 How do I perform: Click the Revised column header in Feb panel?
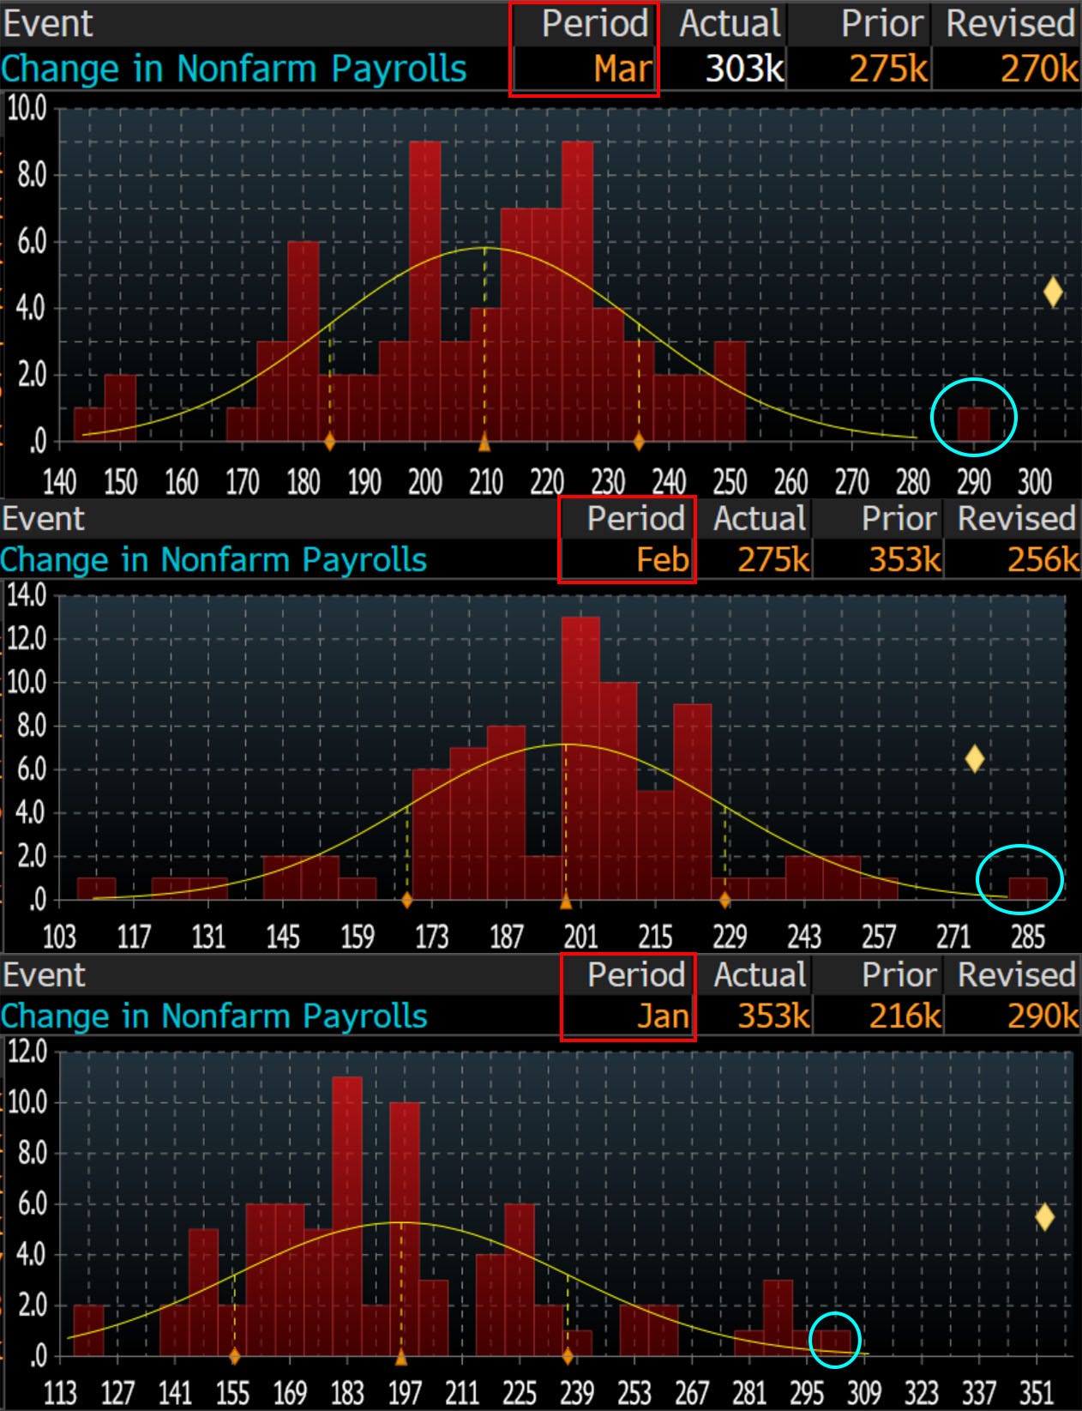(x=1017, y=518)
